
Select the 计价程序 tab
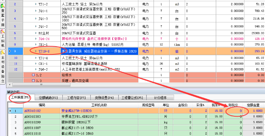(x=160, y=98)
